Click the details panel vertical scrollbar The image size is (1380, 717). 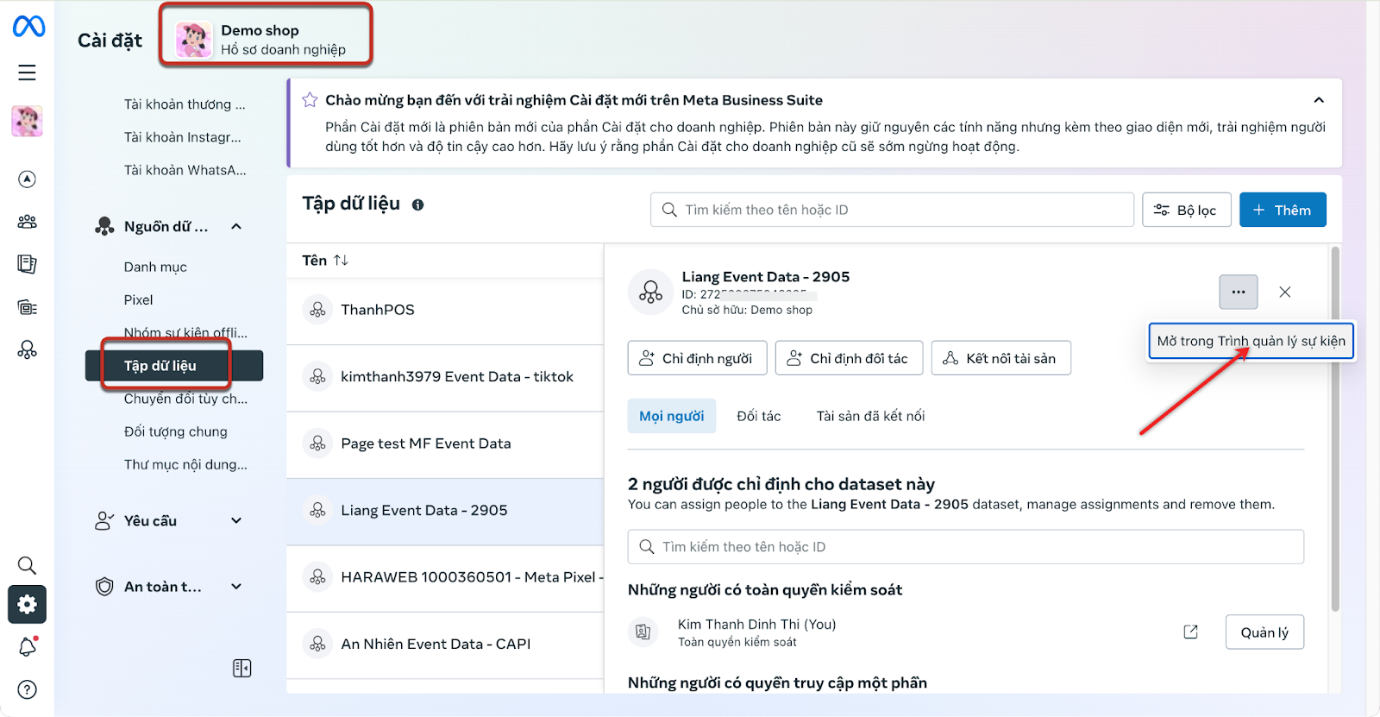point(1335,429)
